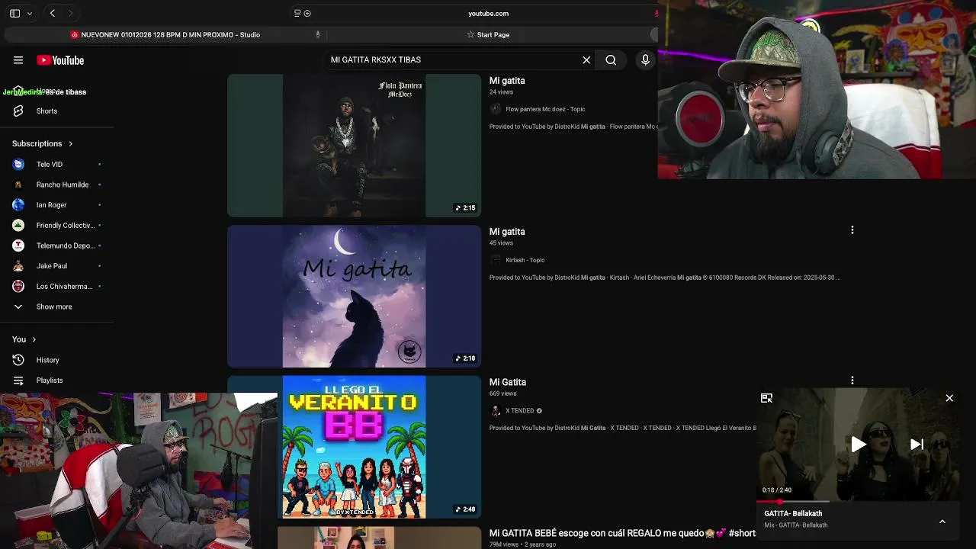Open the purple cat Mi gatita thumbnail

(354, 296)
